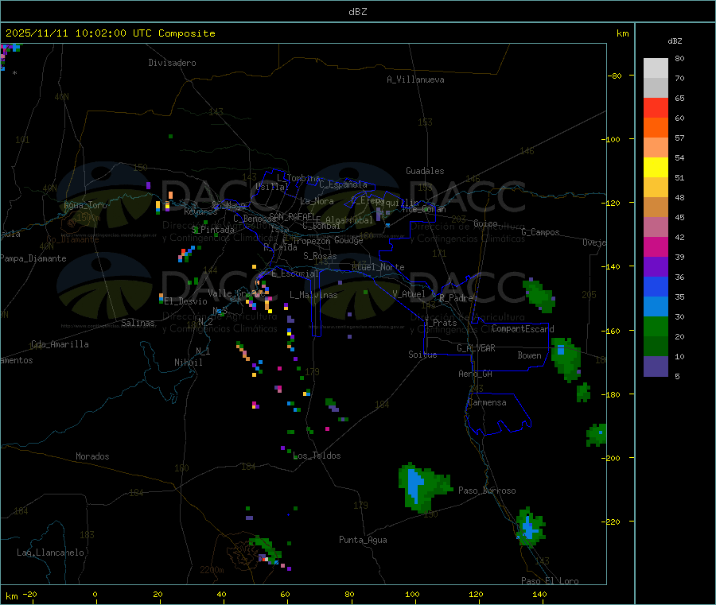
Task: Click the green echo right of R_Padre
Action: click(x=539, y=296)
